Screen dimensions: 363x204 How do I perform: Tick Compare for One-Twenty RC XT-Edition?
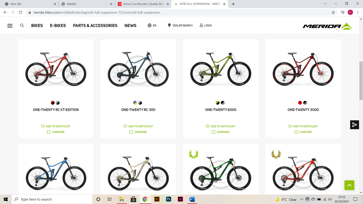[x=49, y=132]
